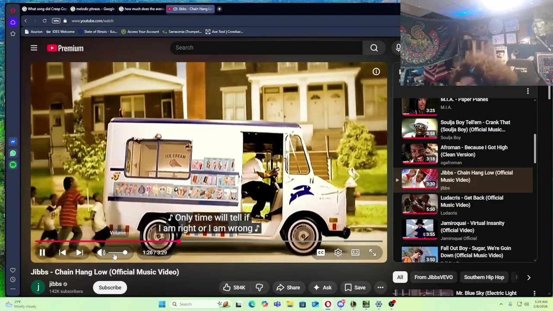
Task: Open Opera sidebar Messenger
Action: (x=13, y=142)
